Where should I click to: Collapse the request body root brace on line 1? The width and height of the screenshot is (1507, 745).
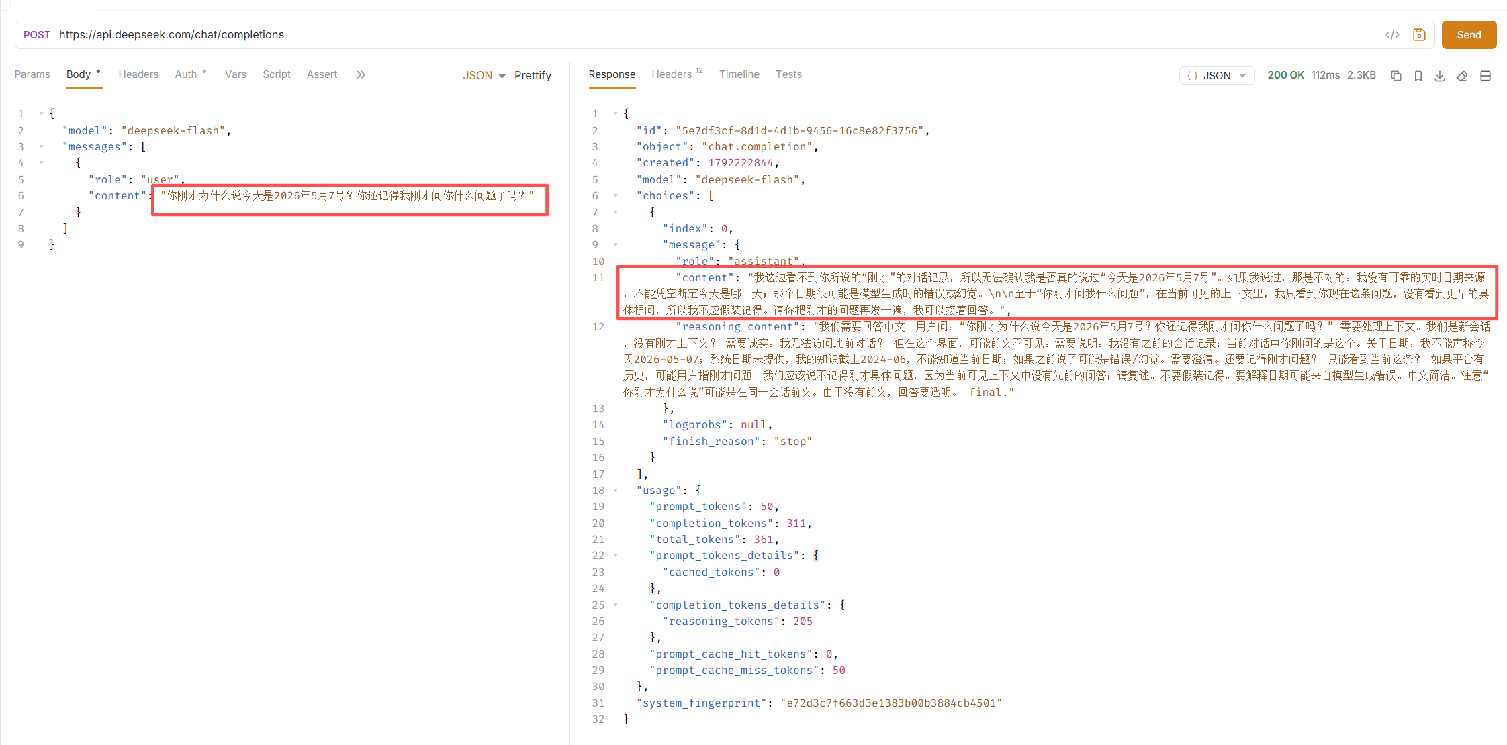coord(41,114)
